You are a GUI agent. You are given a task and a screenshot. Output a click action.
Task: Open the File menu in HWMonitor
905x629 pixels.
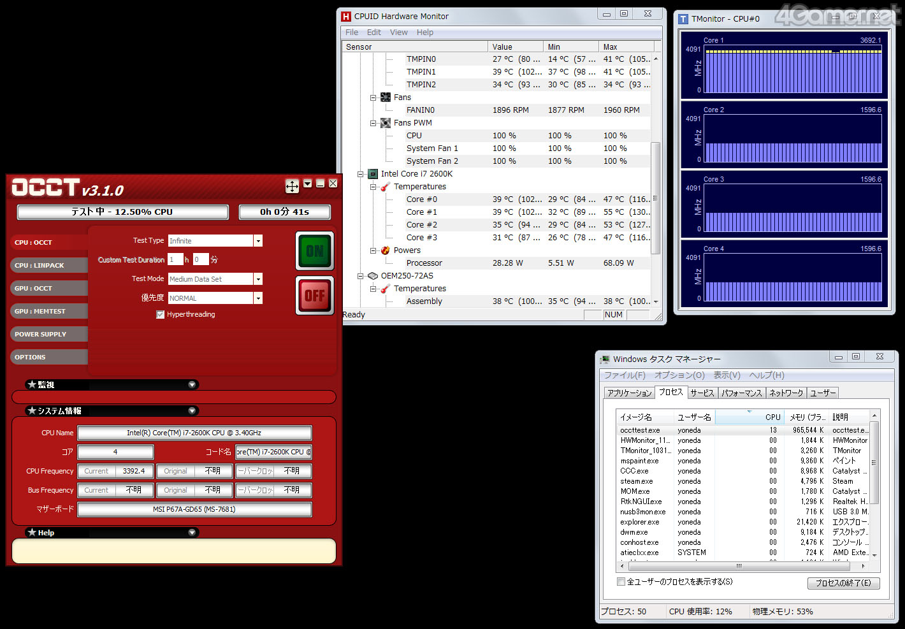tap(352, 33)
